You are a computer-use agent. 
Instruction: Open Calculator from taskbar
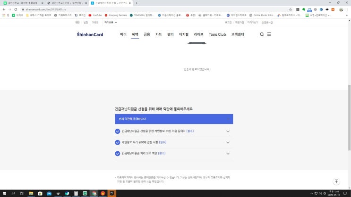pyautogui.click(x=76, y=193)
